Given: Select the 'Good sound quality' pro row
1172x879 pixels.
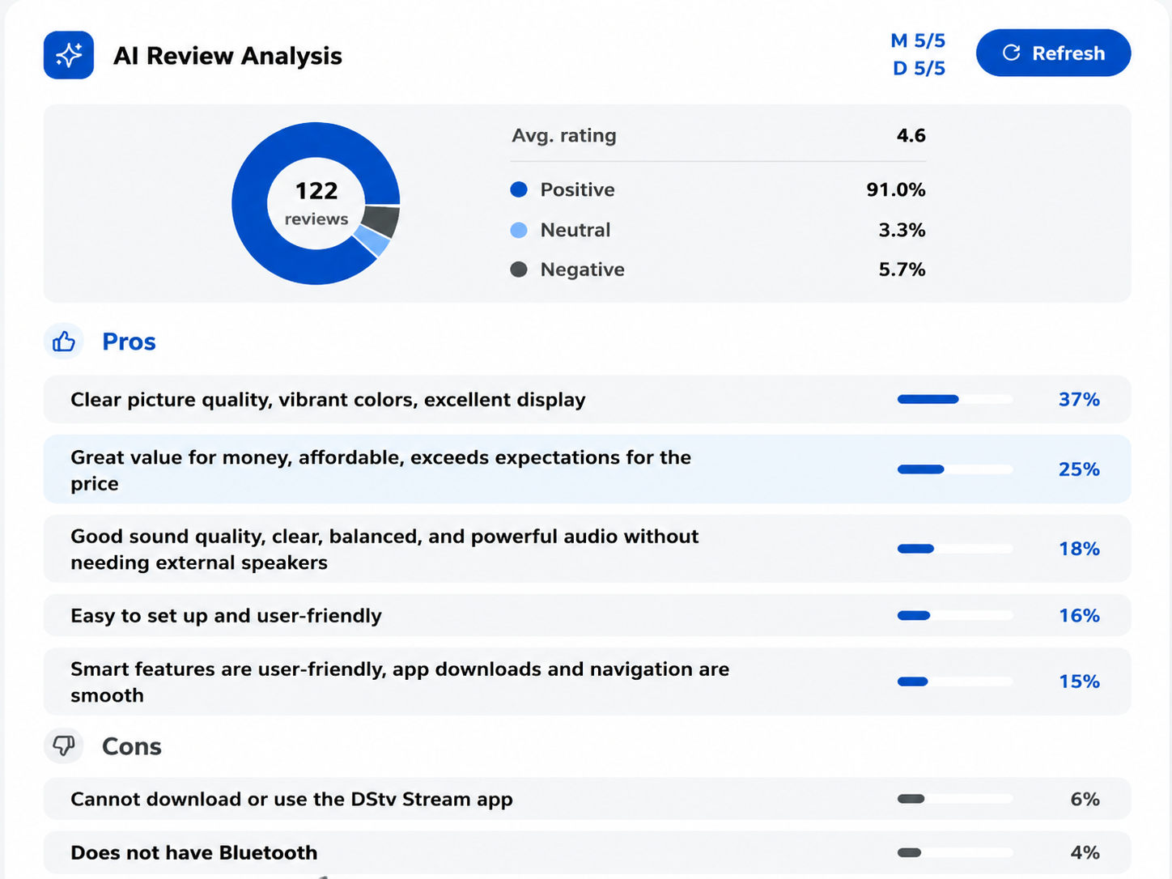Looking at the screenshot, I should (587, 549).
